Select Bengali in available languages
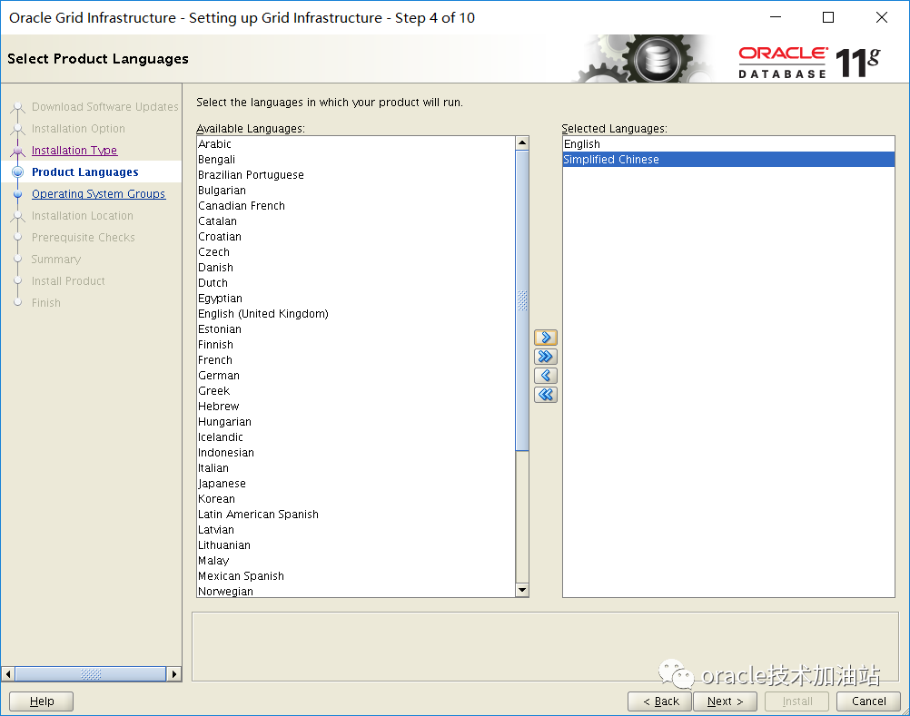Screen dimensions: 910x716 [x=356, y=160]
